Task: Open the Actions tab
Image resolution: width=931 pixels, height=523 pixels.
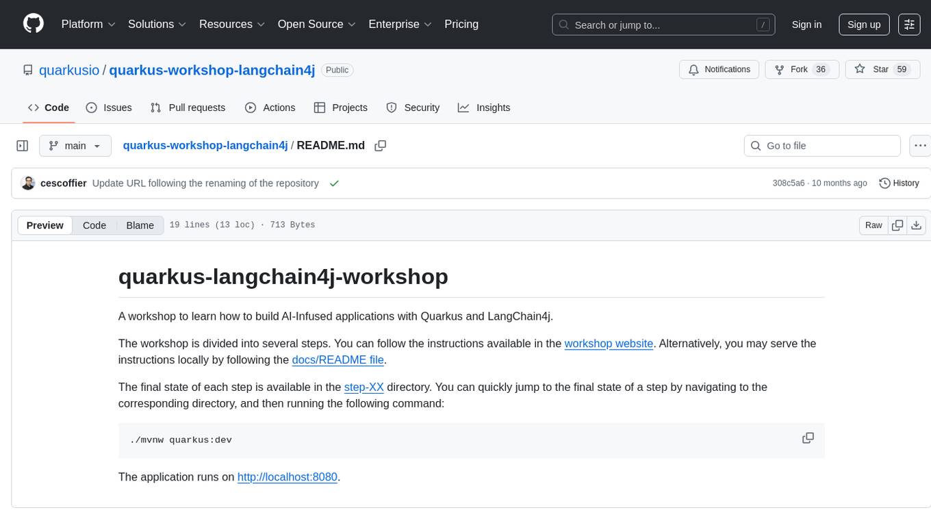Action: [270, 107]
